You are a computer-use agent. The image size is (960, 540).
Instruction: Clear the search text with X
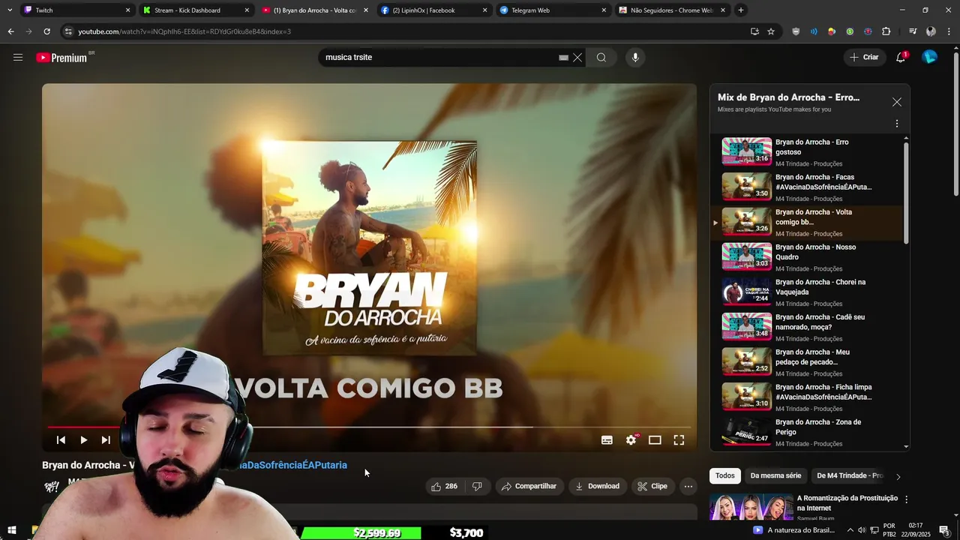[x=577, y=58]
